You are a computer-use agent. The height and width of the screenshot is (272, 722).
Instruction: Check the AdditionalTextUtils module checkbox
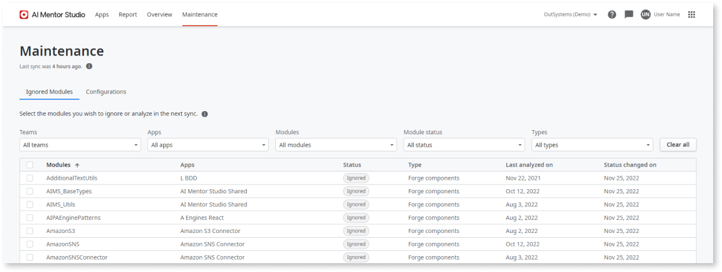point(30,178)
